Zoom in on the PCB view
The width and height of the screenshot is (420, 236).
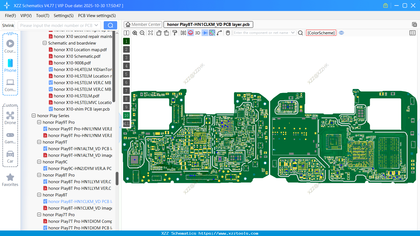(135, 33)
